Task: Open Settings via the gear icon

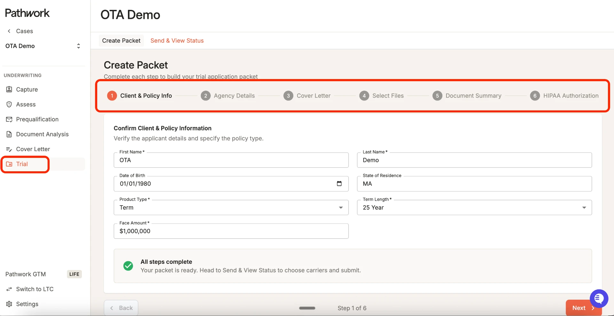Action: tap(9, 304)
